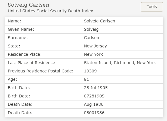
Task: Click the Previous Residence Postal Code label
Action: click(41, 71)
